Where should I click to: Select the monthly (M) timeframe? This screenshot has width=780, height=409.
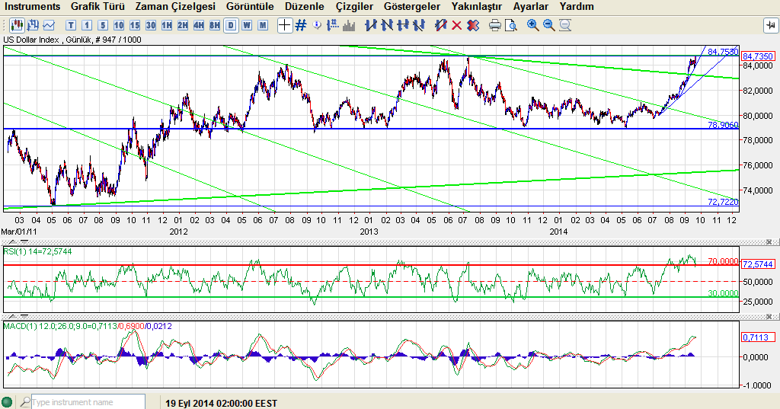263,25
